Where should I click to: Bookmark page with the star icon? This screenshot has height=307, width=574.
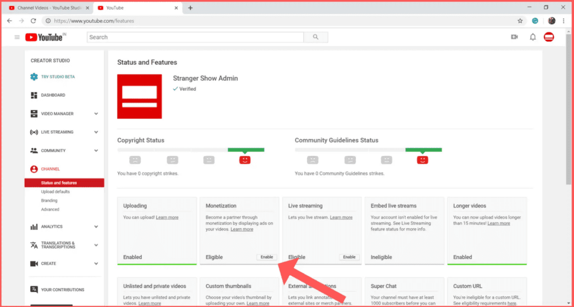(520, 21)
